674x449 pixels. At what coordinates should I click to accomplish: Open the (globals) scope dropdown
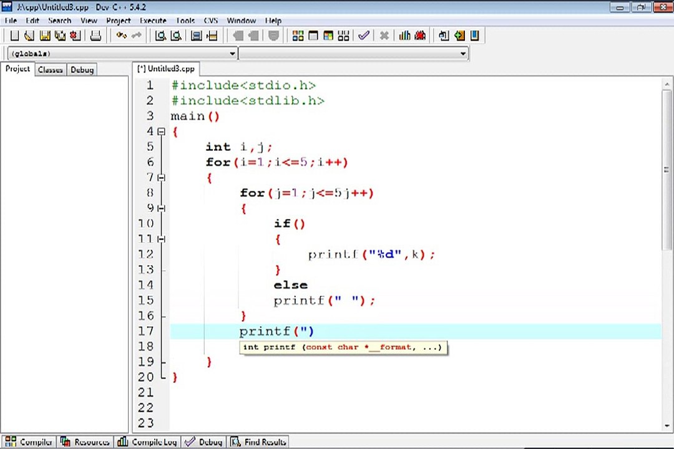click(122, 54)
